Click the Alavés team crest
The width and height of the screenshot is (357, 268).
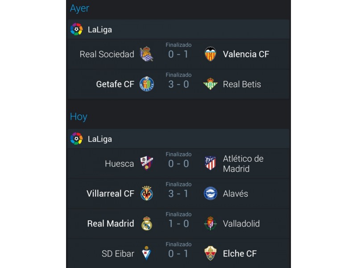click(x=210, y=193)
